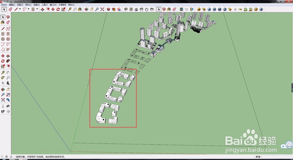Select the Polygon tool in left toolbar

8,39
